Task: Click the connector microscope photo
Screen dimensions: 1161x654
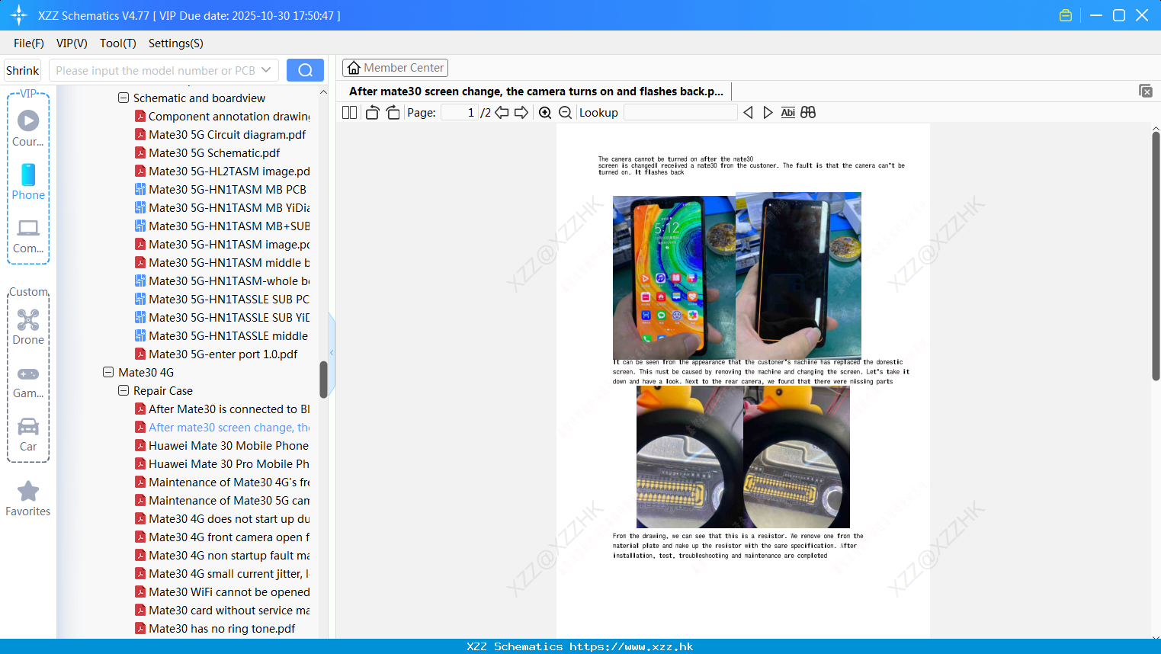Action: pos(743,457)
